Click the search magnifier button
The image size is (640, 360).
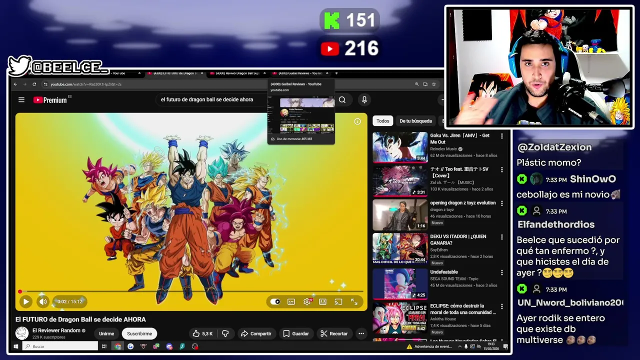click(342, 100)
